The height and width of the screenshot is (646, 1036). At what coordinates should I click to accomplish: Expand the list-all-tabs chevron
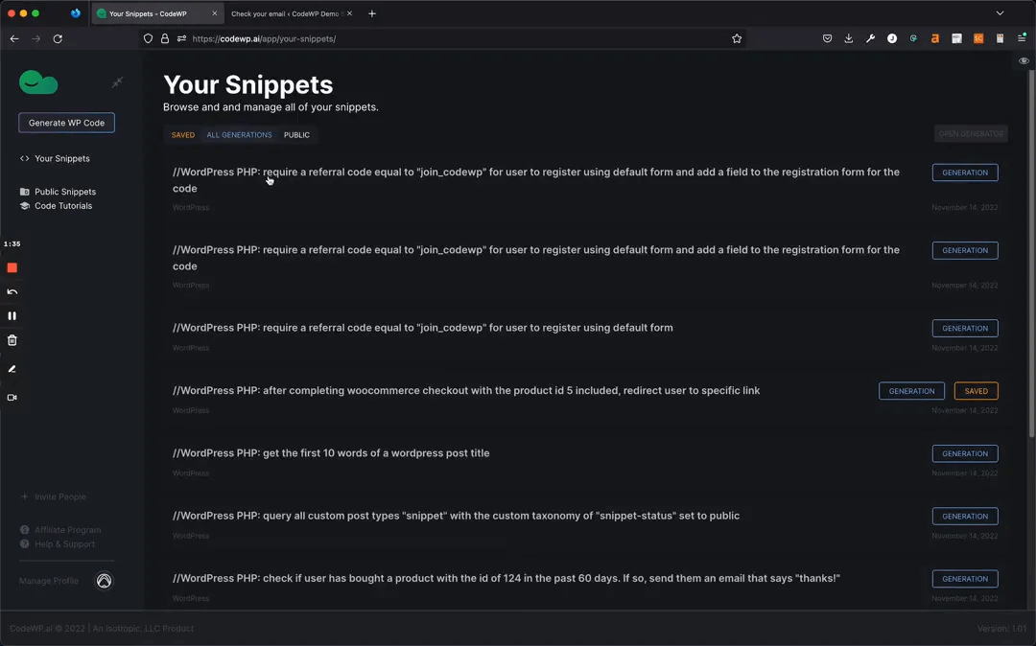point(1000,13)
